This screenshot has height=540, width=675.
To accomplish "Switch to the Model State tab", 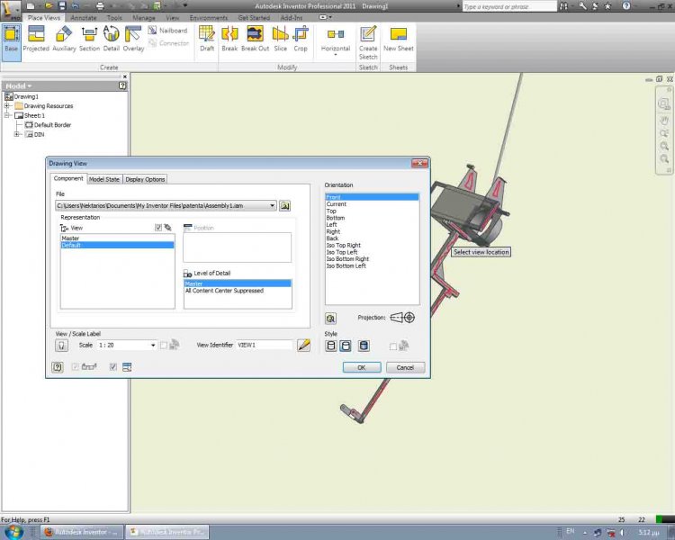I will (103, 179).
